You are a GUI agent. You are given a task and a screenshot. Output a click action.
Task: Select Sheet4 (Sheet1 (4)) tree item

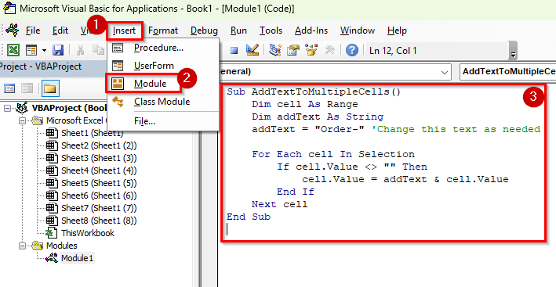tap(99, 170)
